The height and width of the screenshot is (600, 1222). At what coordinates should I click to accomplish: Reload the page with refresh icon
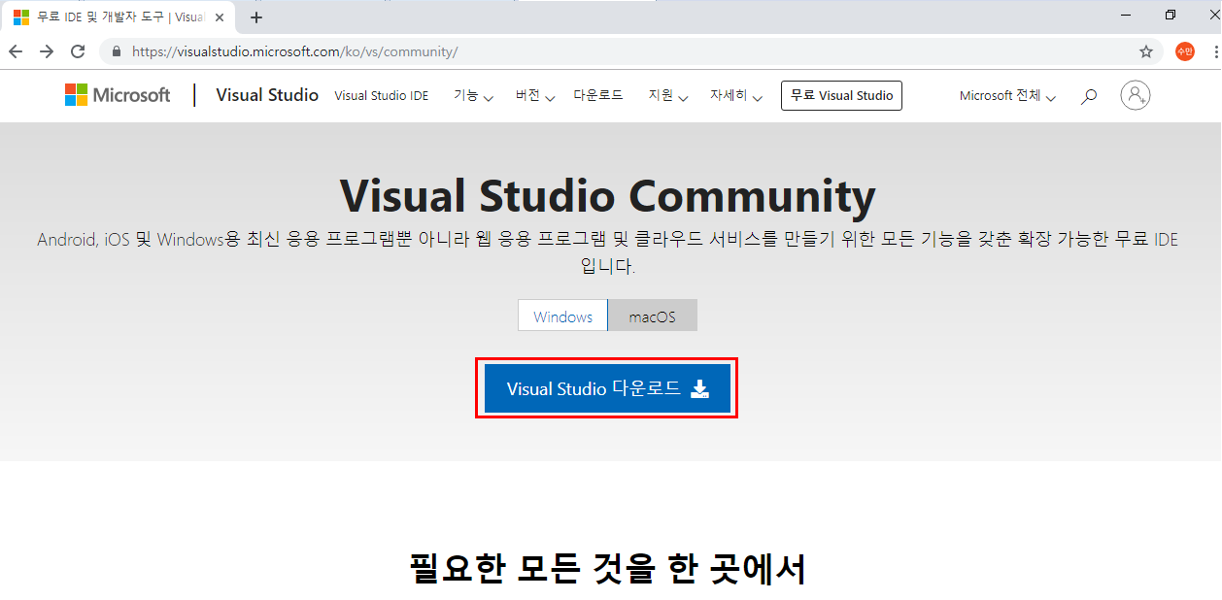(x=78, y=51)
